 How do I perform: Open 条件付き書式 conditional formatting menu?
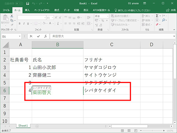(121, 16)
